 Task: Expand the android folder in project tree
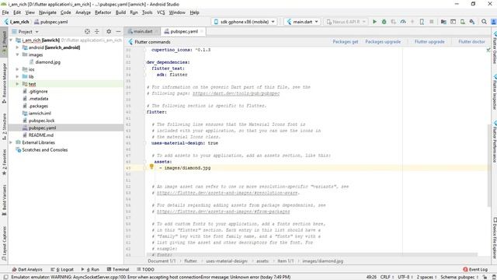(x=17, y=47)
